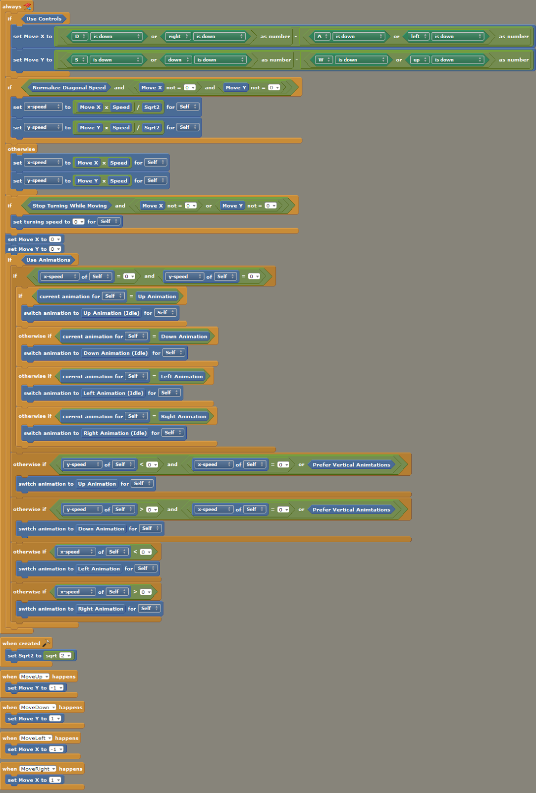Click 1 value under MoveDown event

[54, 718]
